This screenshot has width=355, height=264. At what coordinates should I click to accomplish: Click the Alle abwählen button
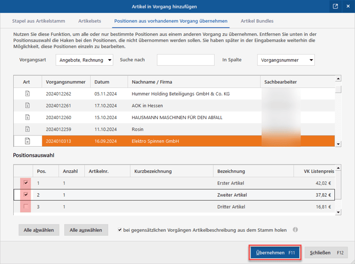pyautogui.click(x=39, y=230)
